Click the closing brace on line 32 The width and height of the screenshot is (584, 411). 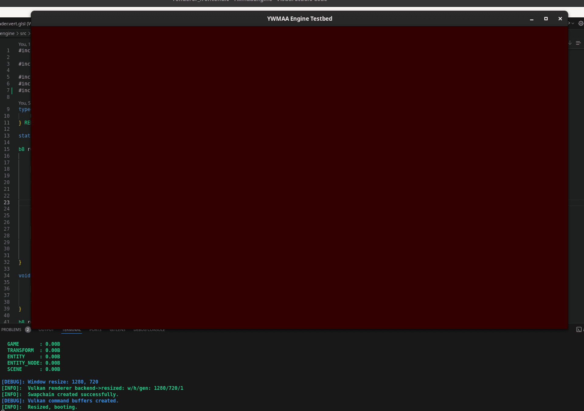pos(20,262)
